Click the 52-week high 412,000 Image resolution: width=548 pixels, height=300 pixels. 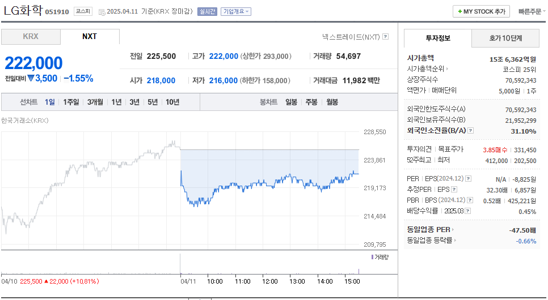coord(496,161)
